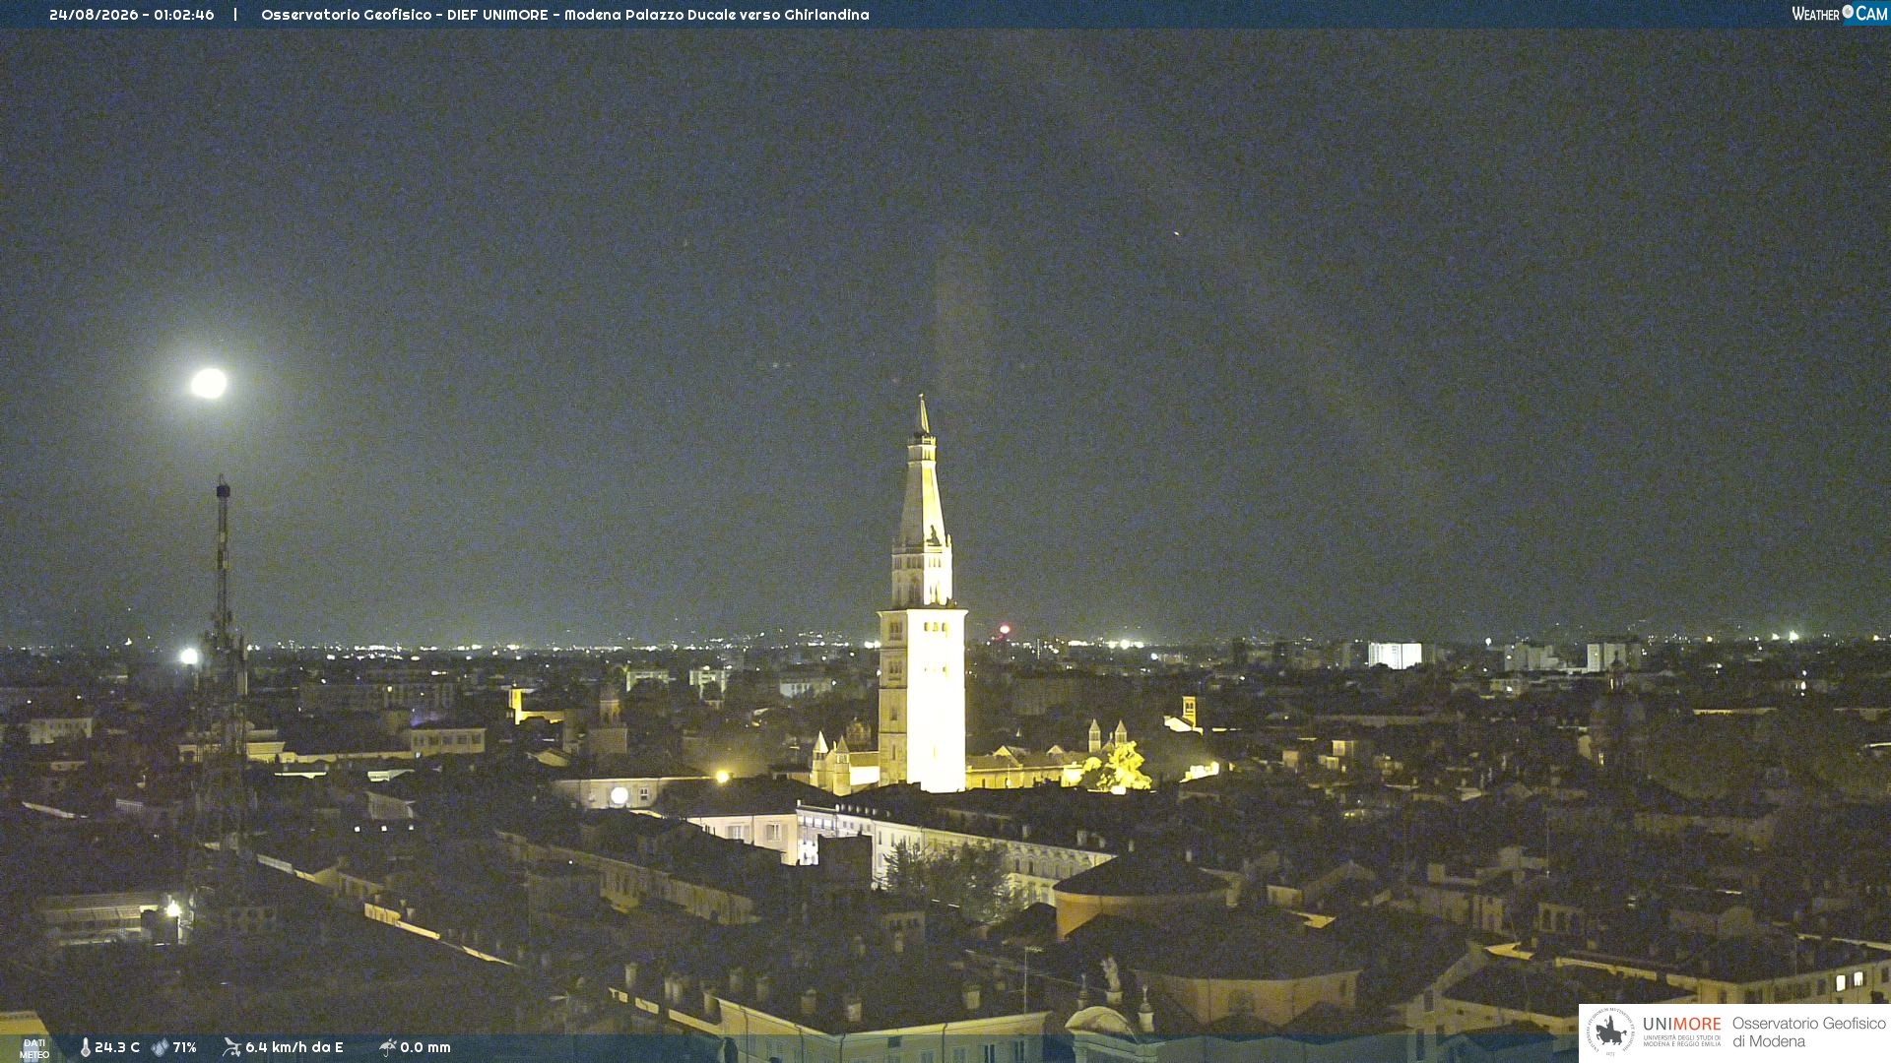Click the UNIMORE wordmark
Image resolution: width=1891 pixels, height=1063 pixels.
[x=1682, y=1025]
